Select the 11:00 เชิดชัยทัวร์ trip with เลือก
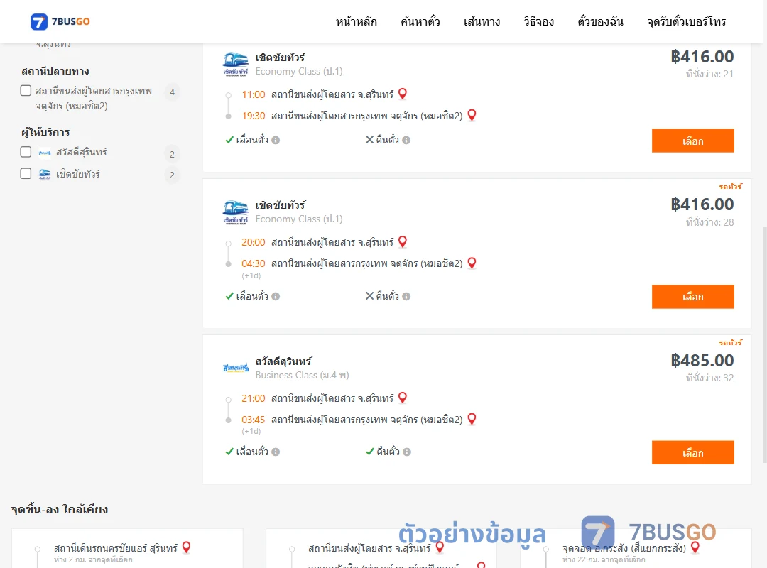 692,141
